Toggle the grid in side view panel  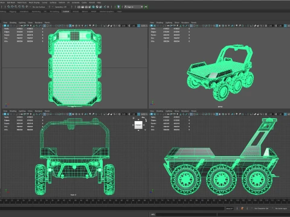pos(191,114)
